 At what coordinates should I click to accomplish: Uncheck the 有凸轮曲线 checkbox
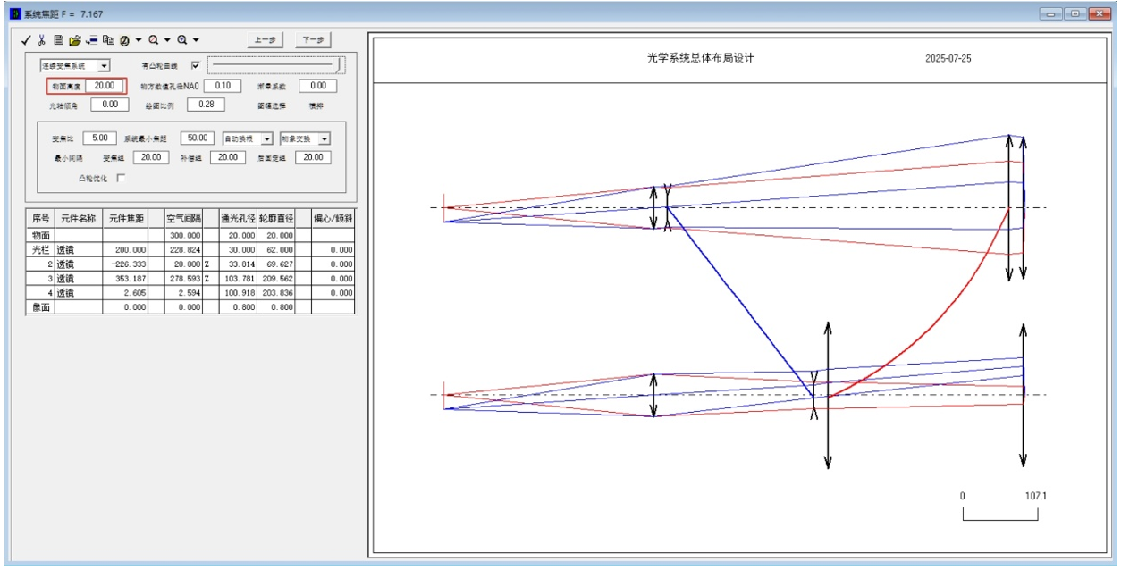[195, 66]
